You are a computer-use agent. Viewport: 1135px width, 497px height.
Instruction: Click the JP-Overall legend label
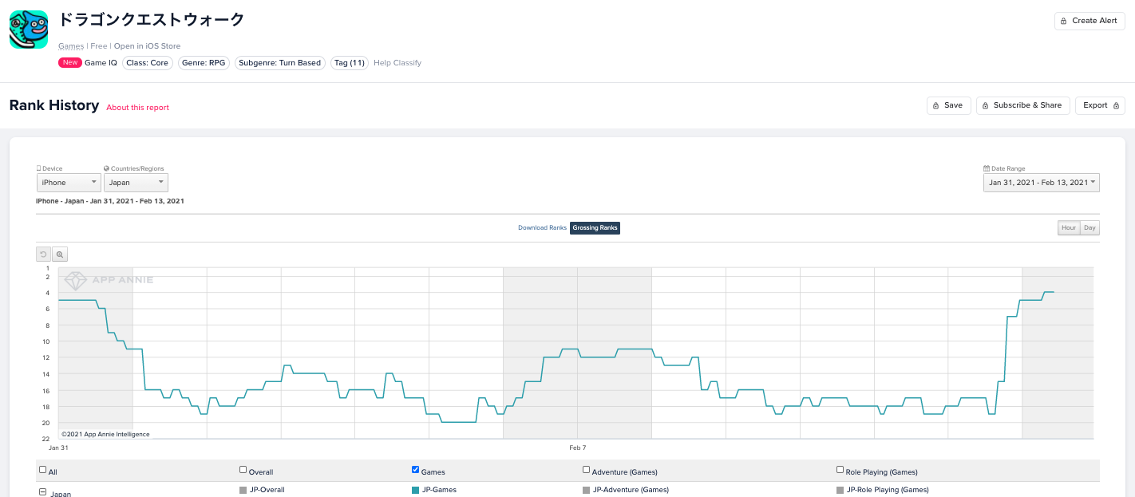[x=267, y=490]
